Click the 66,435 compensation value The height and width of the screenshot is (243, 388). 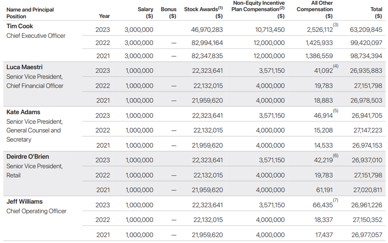tap(323, 205)
